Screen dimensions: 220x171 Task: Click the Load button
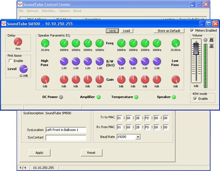(127, 31)
